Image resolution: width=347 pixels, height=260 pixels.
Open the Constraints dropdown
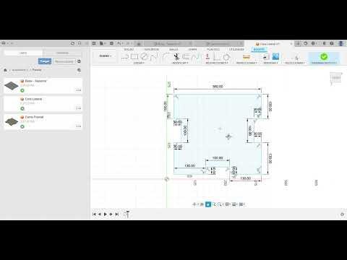(x=217, y=63)
